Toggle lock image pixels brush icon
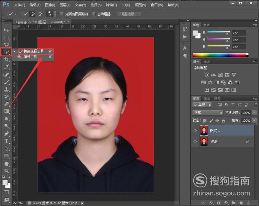Image resolution: width=259 pixels, height=206 pixels. tap(211, 121)
